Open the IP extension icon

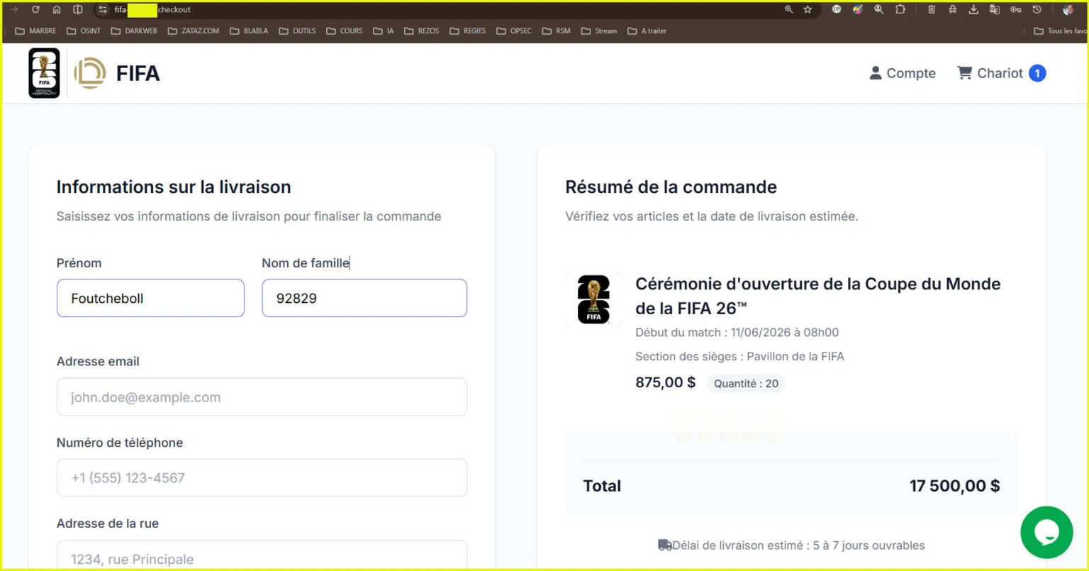(x=837, y=10)
